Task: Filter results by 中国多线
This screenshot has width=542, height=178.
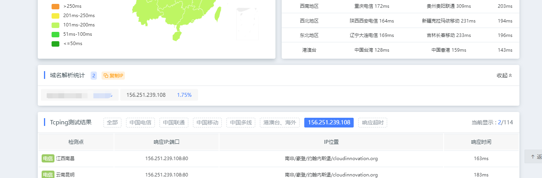Action: tap(240, 122)
